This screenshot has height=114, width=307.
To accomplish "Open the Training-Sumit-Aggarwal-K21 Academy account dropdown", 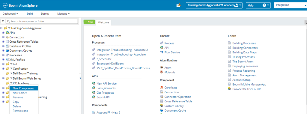I will pyautogui.click(x=214, y=5).
